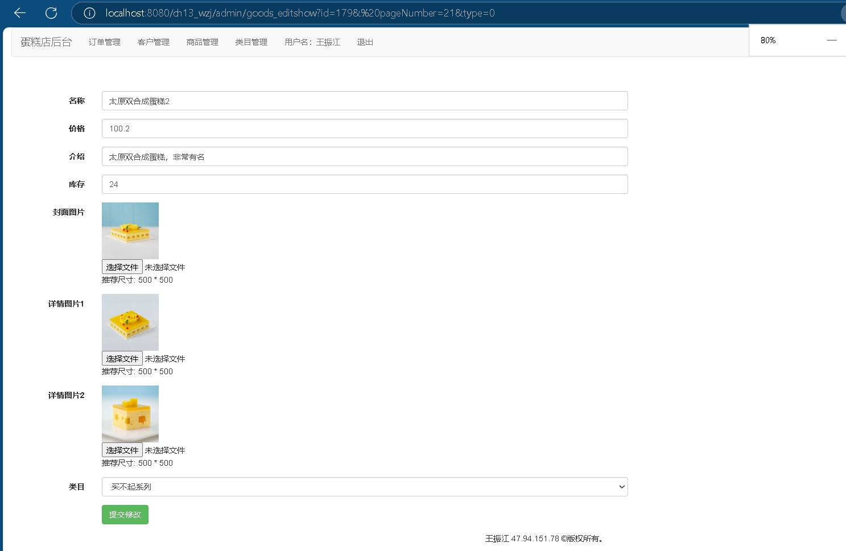Viewport: 846px width, 551px height.
Task: Select the 库存 stock input field
Action: tap(364, 184)
